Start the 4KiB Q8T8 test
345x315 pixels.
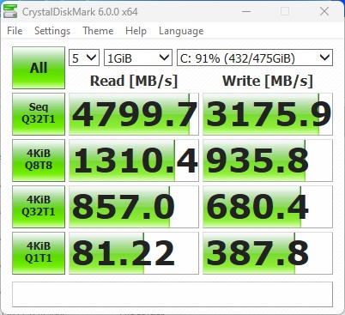[39, 161]
